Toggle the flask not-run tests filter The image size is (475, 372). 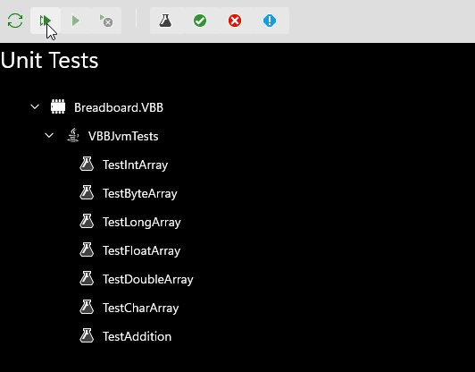pyautogui.click(x=165, y=21)
